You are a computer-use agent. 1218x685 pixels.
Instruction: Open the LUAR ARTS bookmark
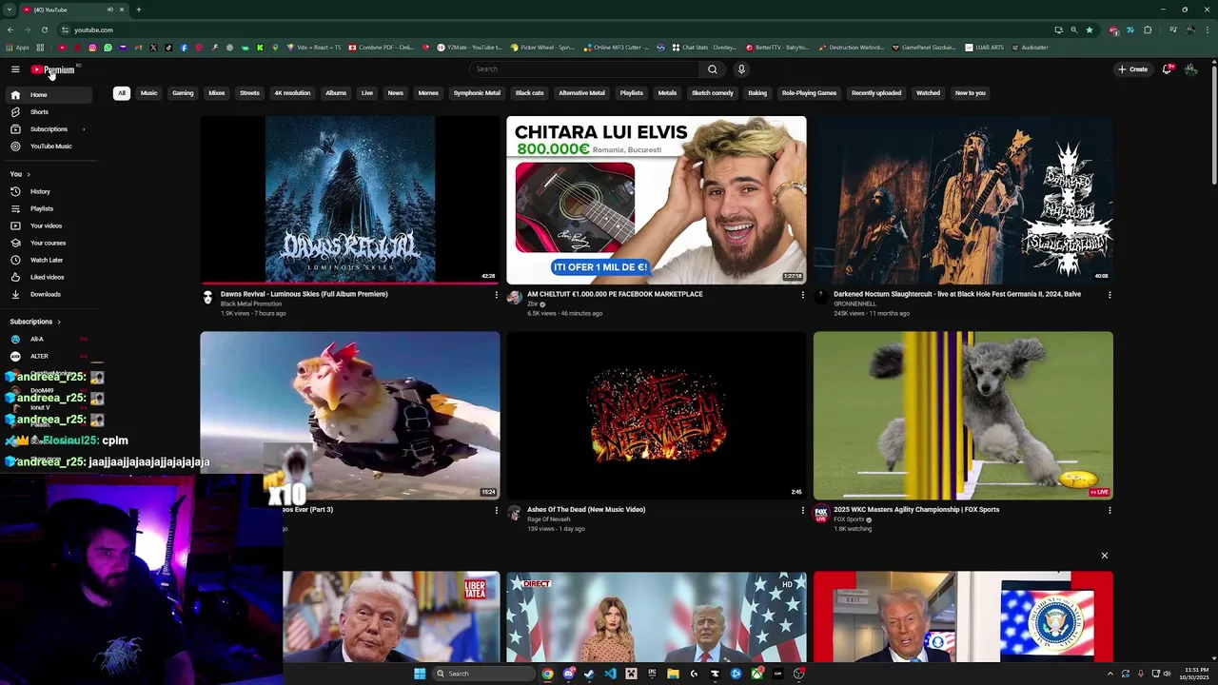984,48
